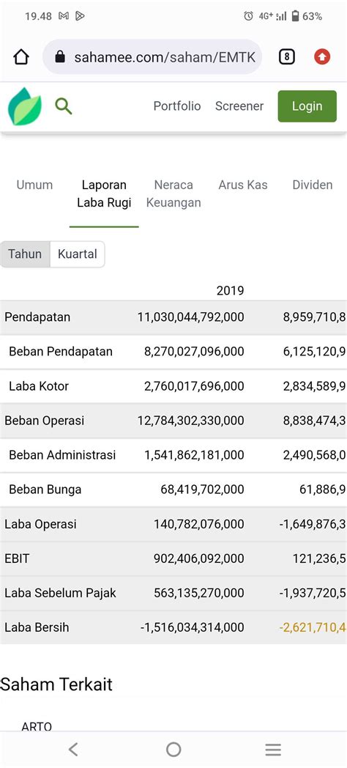347x768 pixels.
Task: Open the Screener link
Action: [x=239, y=106]
